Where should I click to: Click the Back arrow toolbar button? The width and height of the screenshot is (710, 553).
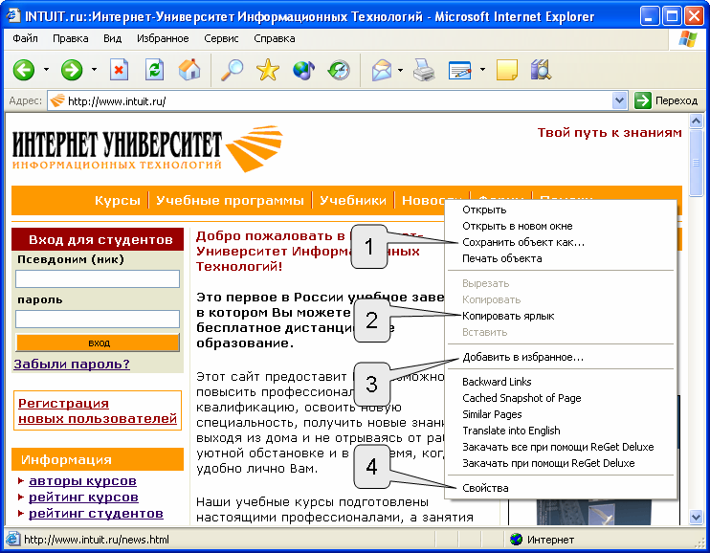tap(24, 70)
